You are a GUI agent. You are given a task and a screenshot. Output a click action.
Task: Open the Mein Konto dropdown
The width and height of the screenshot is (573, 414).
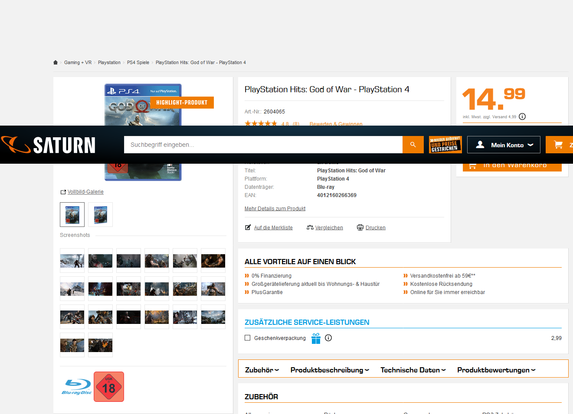point(504,145)
